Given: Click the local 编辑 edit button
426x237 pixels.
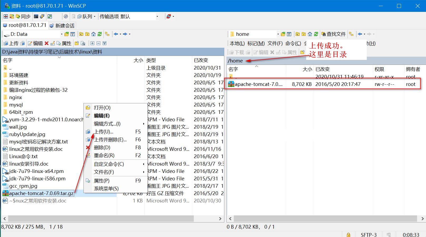Looking at the screenshot, I should pyautogui.click(x=35, y=43).
